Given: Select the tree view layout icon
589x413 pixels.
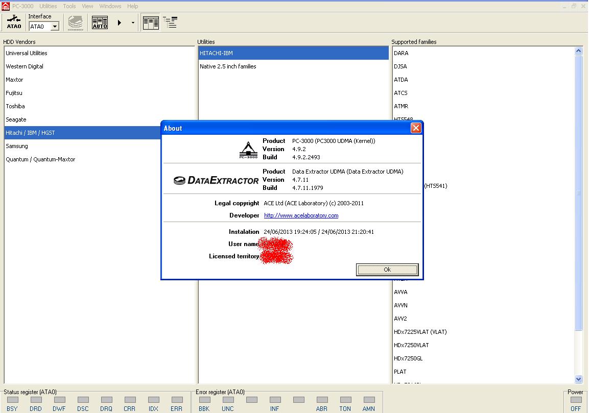Looking at the screenshot, I should (170, 22).
